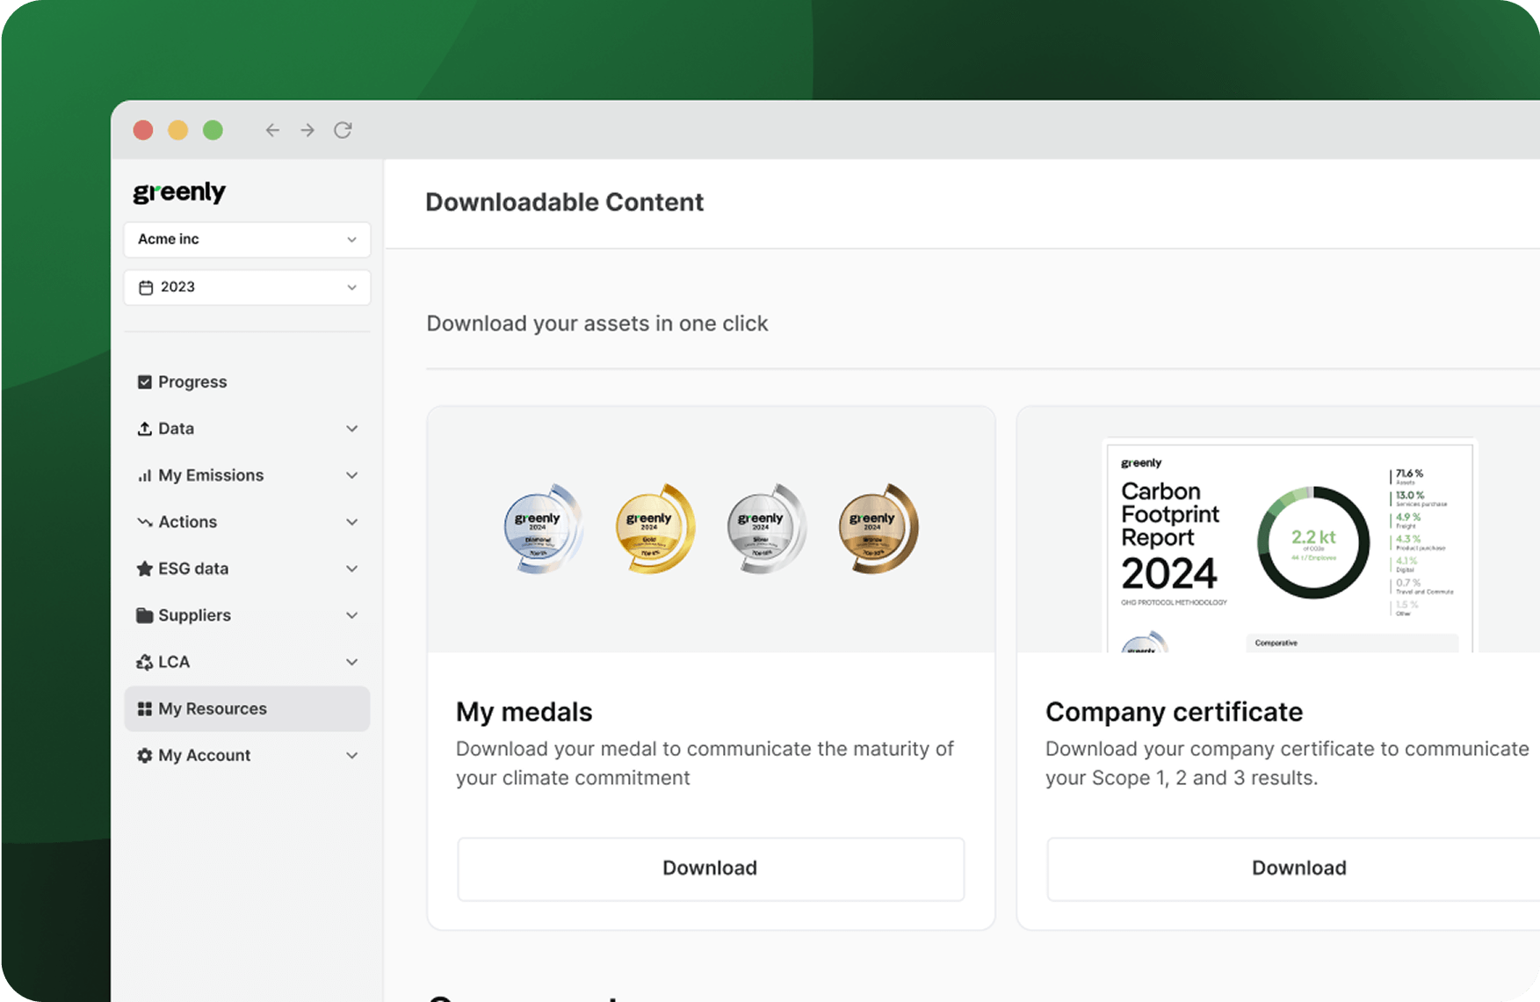This screenshot has width=1540, height=1002.
Task: Click the My Emissions bar chart icon
Action: tap(145, 476)
